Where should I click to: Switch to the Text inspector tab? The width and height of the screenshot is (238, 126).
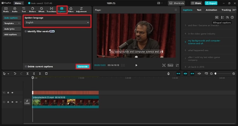click(199, 10)
